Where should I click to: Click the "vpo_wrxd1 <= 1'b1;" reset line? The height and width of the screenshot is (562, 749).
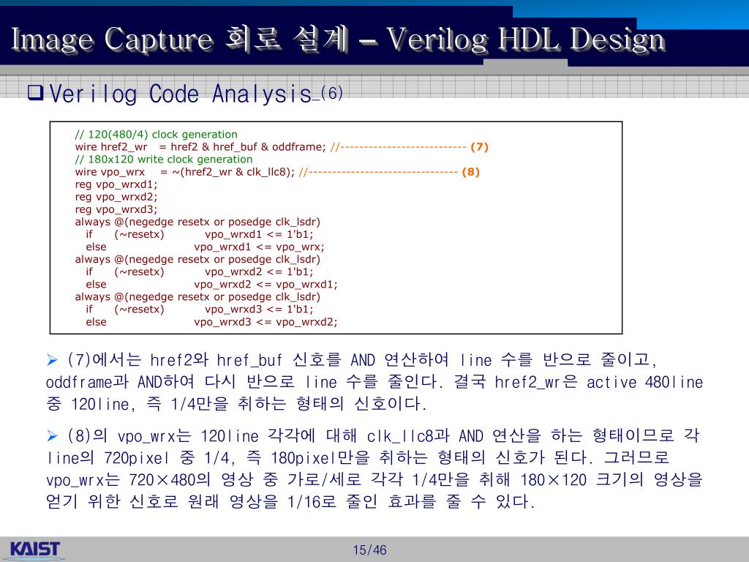[x=260, y=234]
